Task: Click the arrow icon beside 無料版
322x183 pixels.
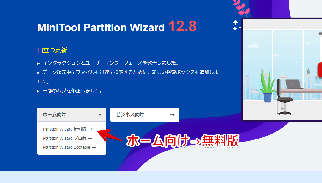Action: pyautogui.click(x=90, y=129)
